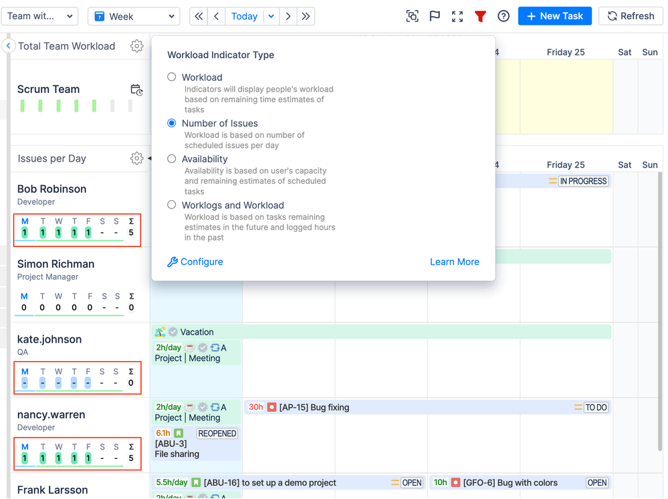Click Simon Richman's weekly sum value
The image size is (668, 499).
[x=131, y=307]
